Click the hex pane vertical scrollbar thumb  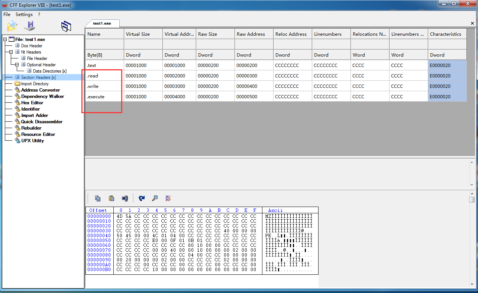[x=472, y=200]
